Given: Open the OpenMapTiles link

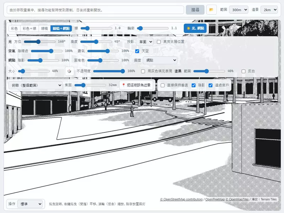Looking at the screenshot, I should (x=237, y=199).
